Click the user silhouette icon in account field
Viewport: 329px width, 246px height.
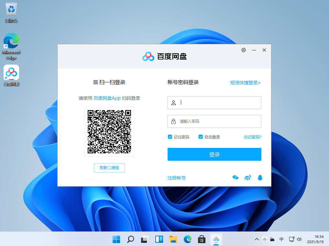tap(173, 103)
